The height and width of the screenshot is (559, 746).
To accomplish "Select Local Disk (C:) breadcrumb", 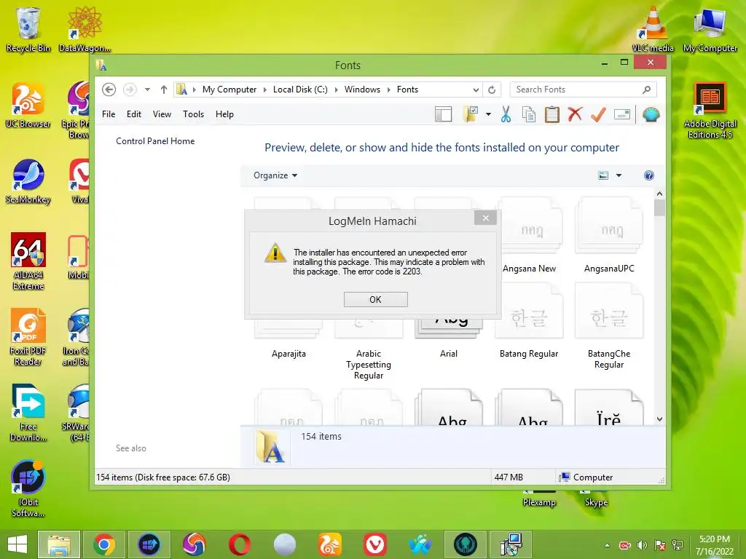I will click(x=300, y=90).
